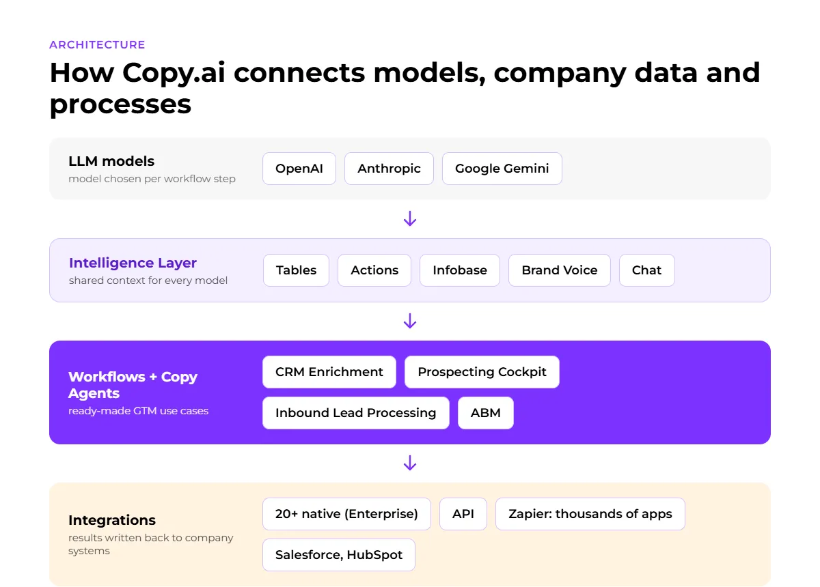Screen dimensions: 820x587
Task: Select the Brand Voice chip
Action: coord(560,270)
